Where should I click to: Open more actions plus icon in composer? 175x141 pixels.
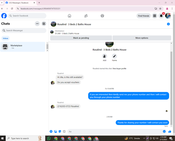[x=51, y=132]
